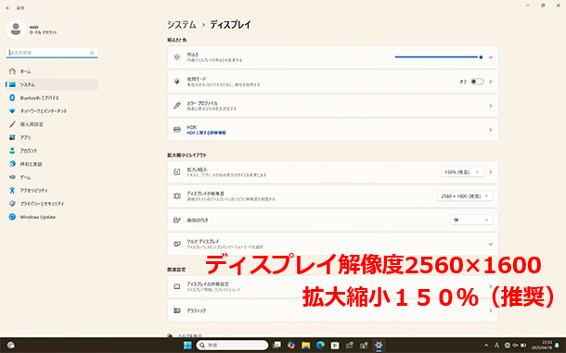Click the 拡大/縮小 icon
The width and height of the screenshot is (566, 353).
177,172
